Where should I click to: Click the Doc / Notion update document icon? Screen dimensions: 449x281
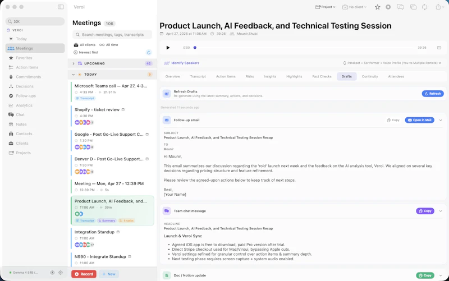(x=167, y=275)
